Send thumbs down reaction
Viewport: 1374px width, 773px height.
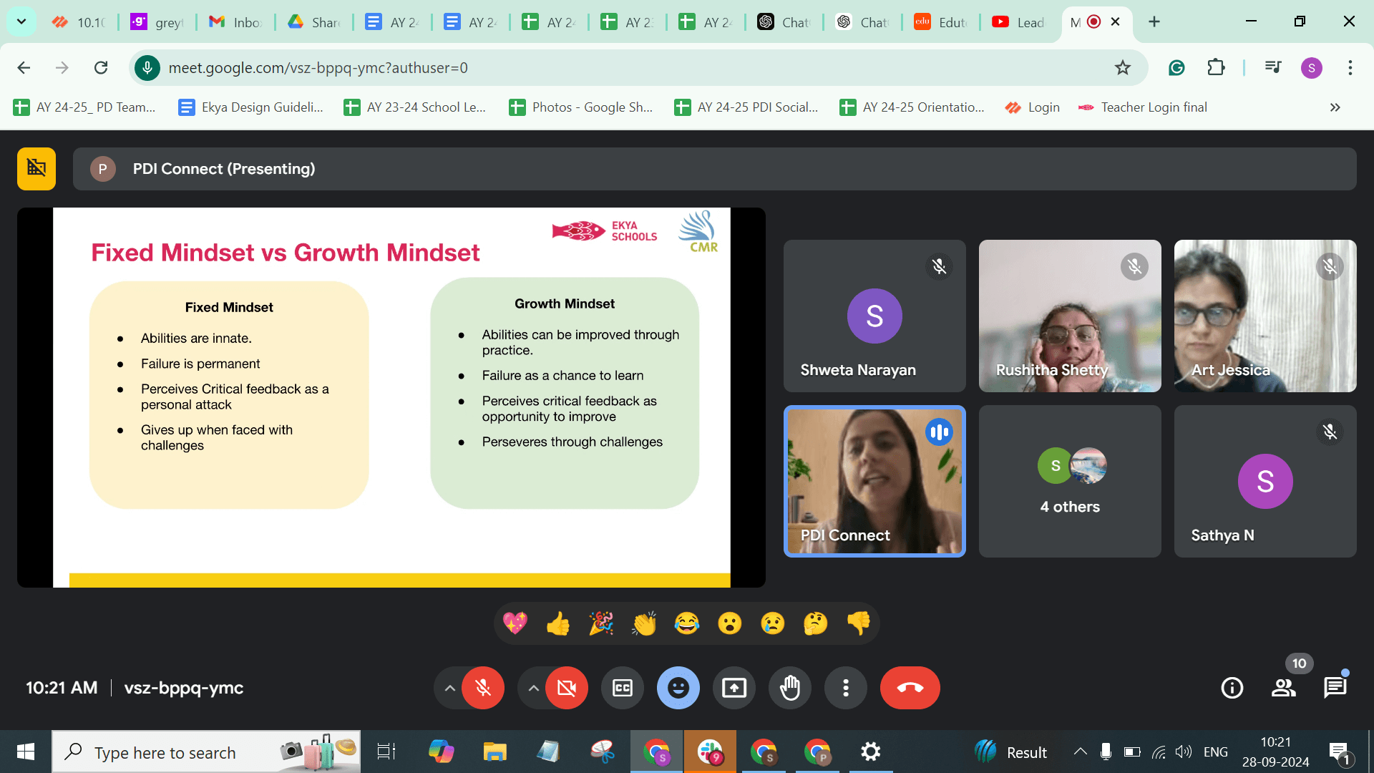(859, 623)
